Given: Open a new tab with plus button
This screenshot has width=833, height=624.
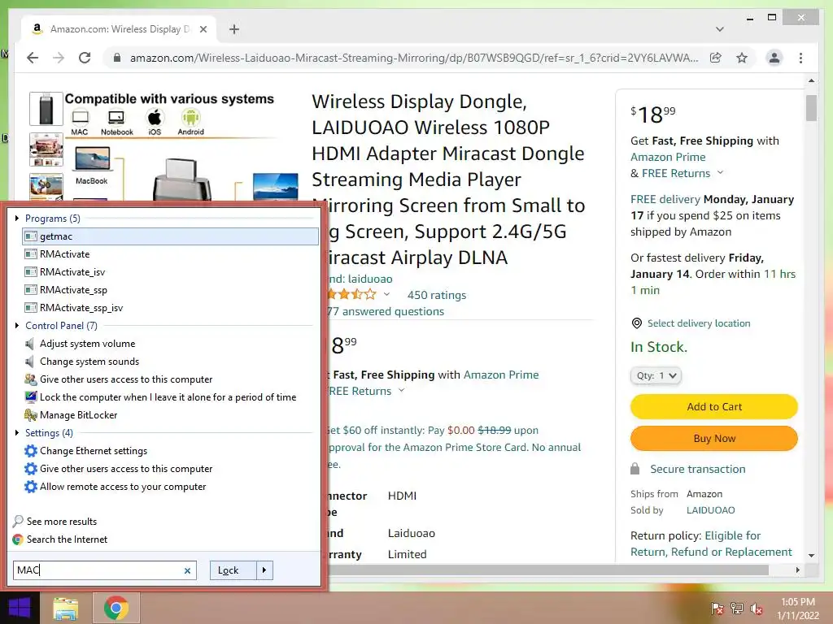Looking at the screenshot, I should (234, 29).
